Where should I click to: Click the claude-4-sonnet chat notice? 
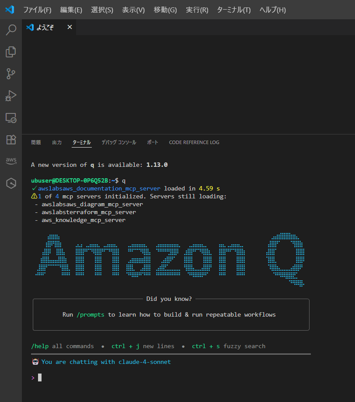[x=106, y=362]
